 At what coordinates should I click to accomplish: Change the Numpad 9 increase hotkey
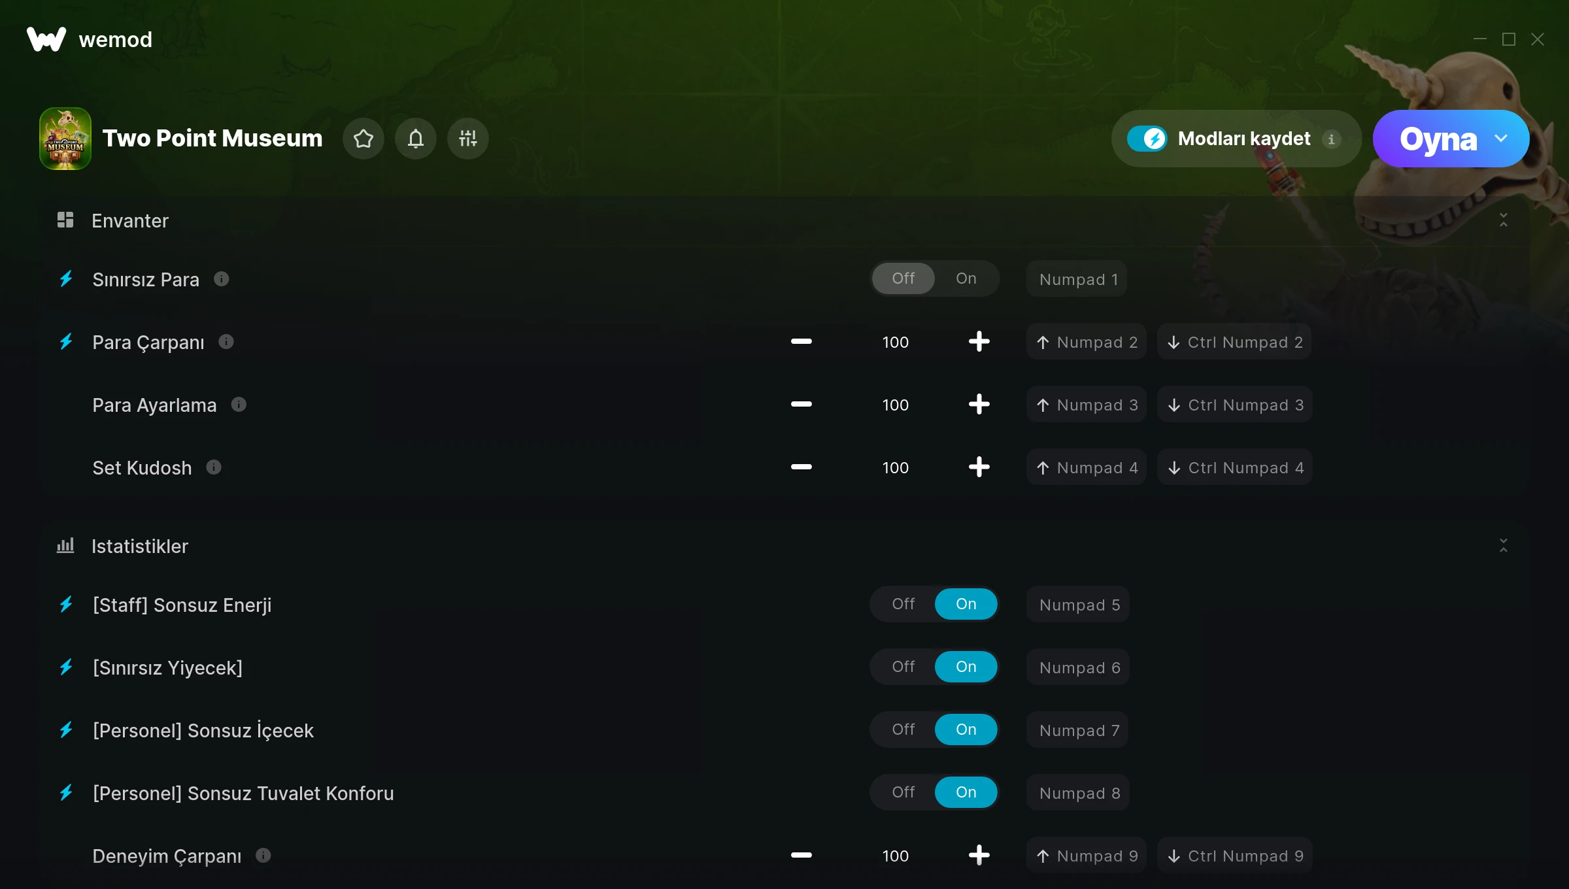[1087, 856]
